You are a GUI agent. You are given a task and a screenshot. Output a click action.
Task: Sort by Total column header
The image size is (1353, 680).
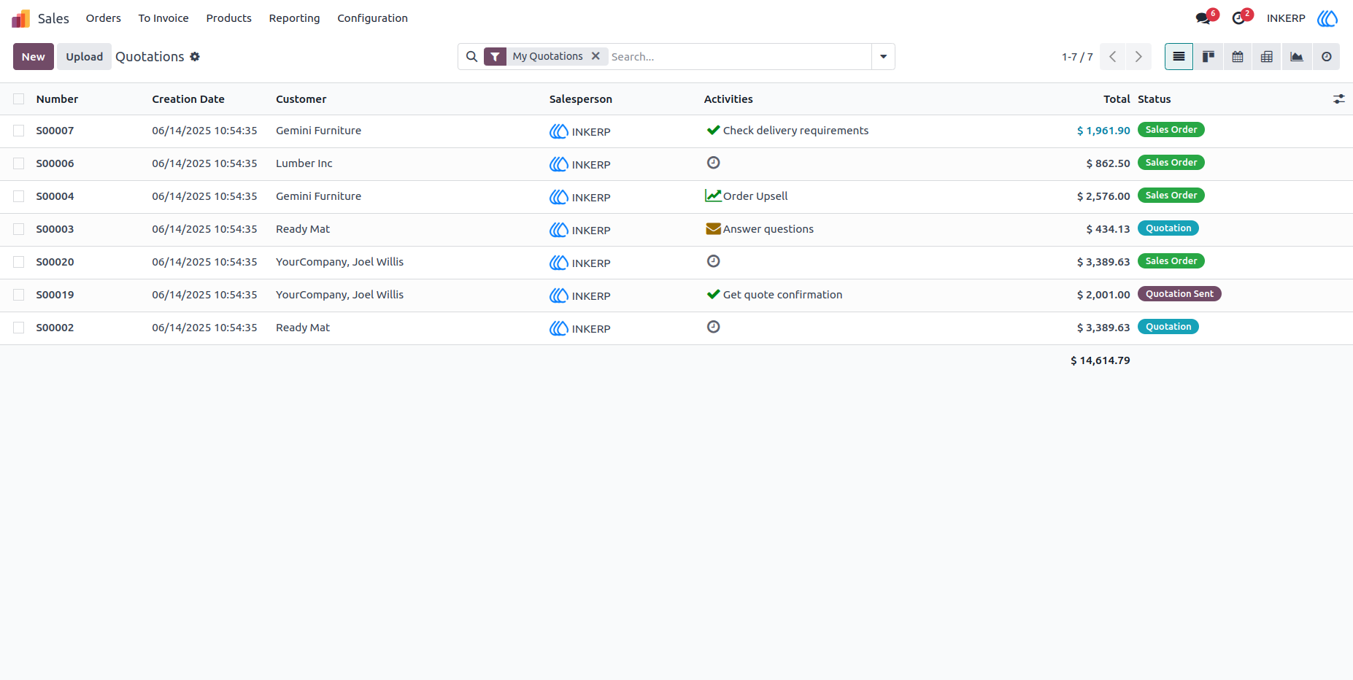point(1117,99)
